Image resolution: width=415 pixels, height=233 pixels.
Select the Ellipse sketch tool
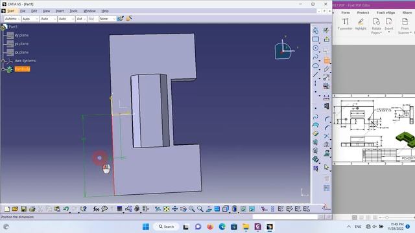(316, 66)
